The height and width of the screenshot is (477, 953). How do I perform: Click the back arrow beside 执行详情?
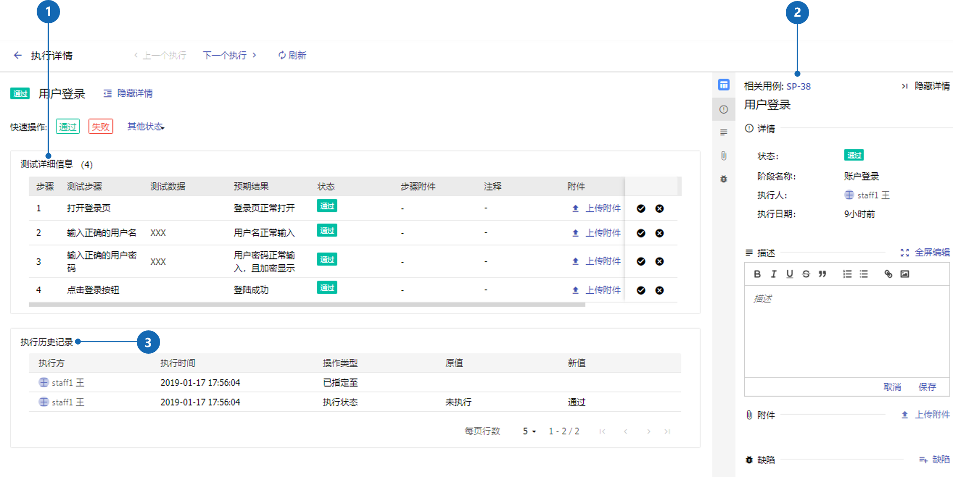pyautogui.click(x=18, y=56)
